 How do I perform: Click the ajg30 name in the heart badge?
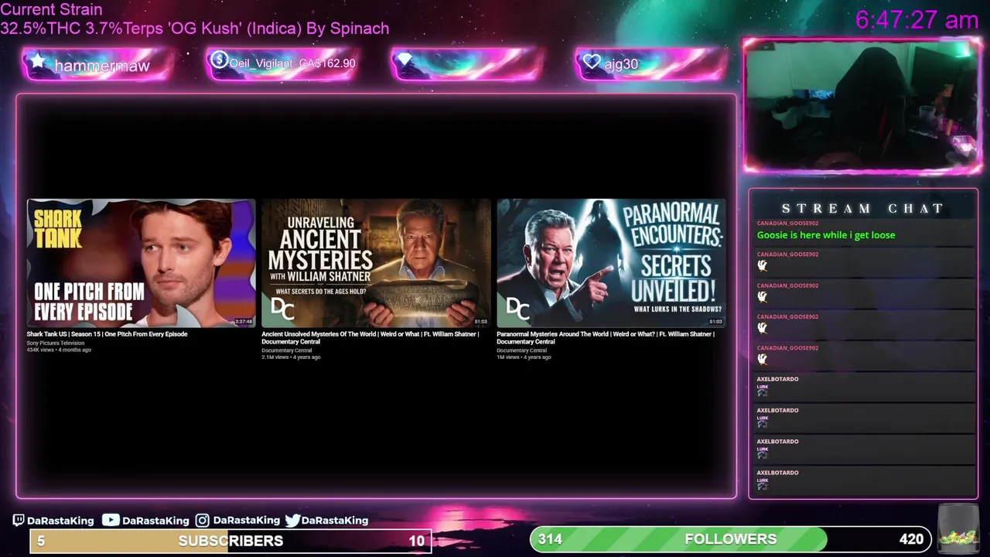(621, 64)
